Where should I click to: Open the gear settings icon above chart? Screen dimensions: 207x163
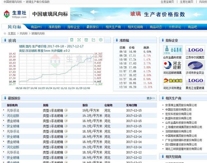pos(101,40)
